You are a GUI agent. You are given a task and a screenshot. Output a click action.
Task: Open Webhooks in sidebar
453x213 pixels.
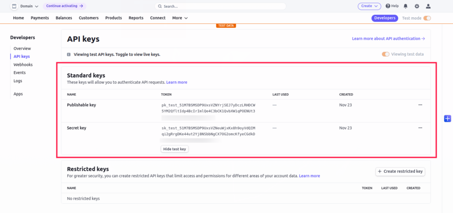tap(23, 65)
